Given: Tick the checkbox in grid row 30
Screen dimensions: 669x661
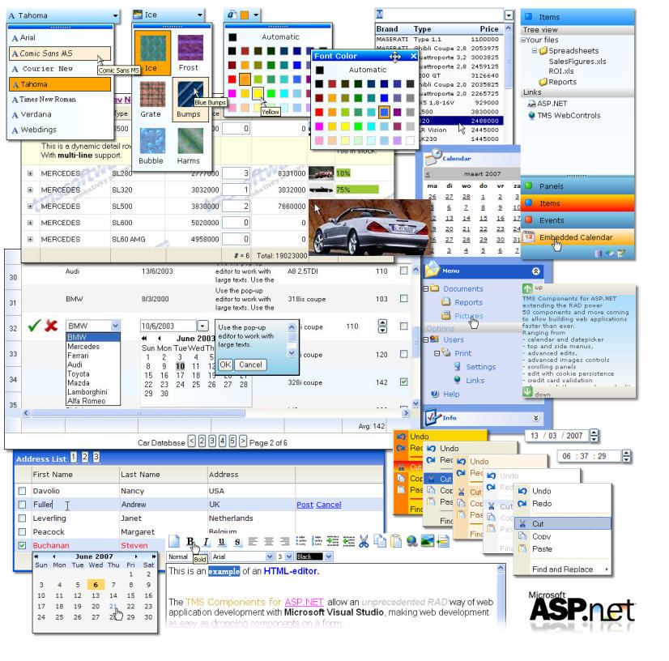Looking at the screenshot, I should [403, 271].
